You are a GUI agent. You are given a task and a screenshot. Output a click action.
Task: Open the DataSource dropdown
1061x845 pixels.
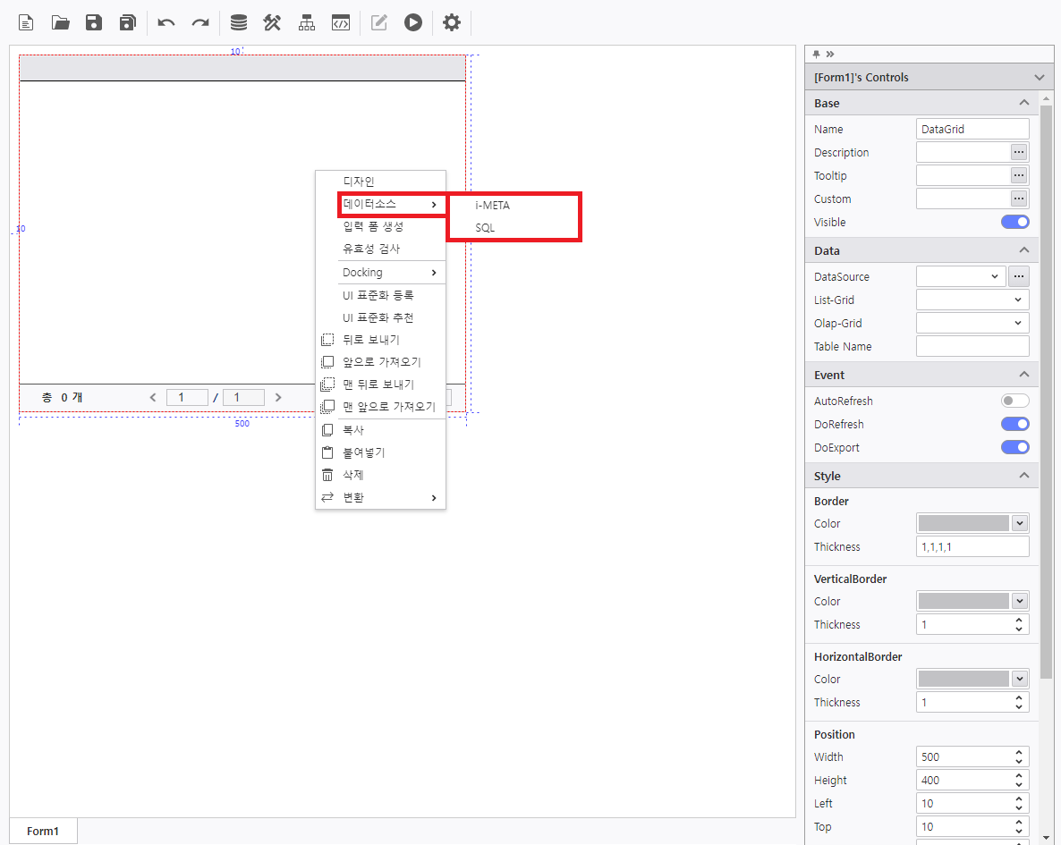961,277
